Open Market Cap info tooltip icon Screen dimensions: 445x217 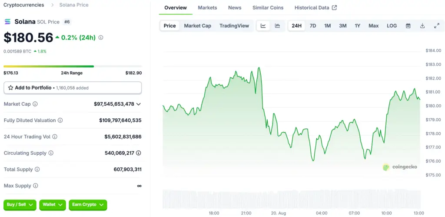point(35,104)
